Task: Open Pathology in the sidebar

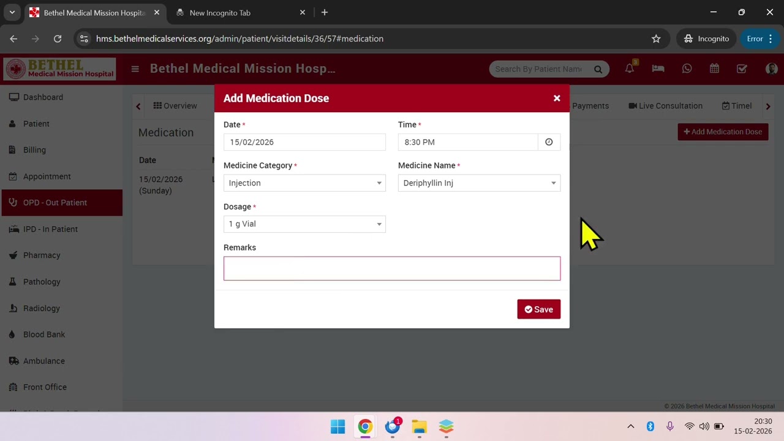Action: point(61,282)
